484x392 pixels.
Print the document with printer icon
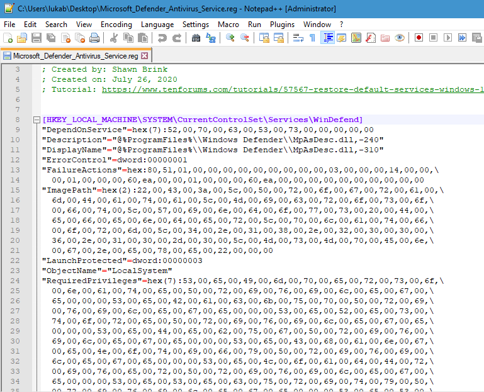point(94,38)
